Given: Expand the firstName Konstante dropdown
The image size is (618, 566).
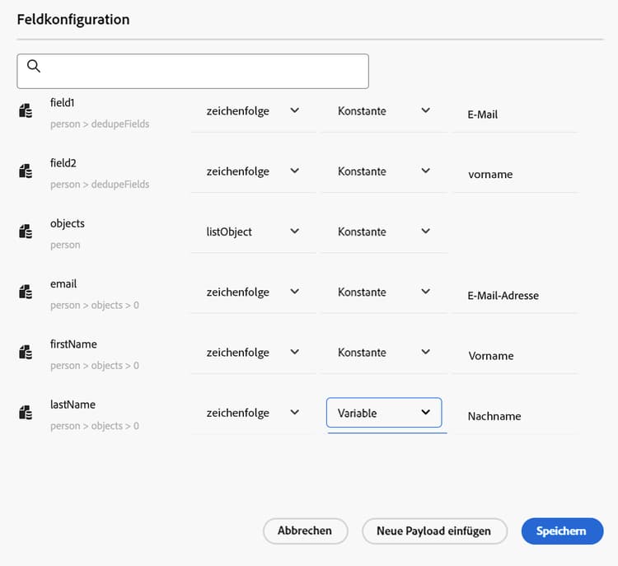Looking at the screenshot, I should pyautogui.click(x=384, y=353).
